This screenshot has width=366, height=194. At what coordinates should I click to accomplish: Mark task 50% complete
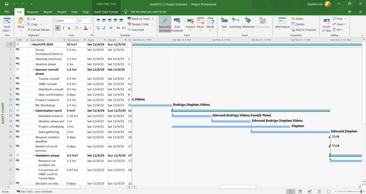click(110, 20)
